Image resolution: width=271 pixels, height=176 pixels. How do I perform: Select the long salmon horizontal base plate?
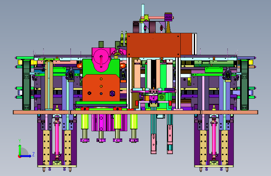coord(136,112)
